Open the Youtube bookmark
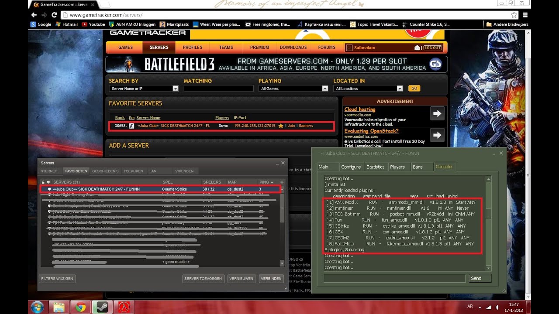The width and height of the screenshot is (559, 314). [93, 24]
